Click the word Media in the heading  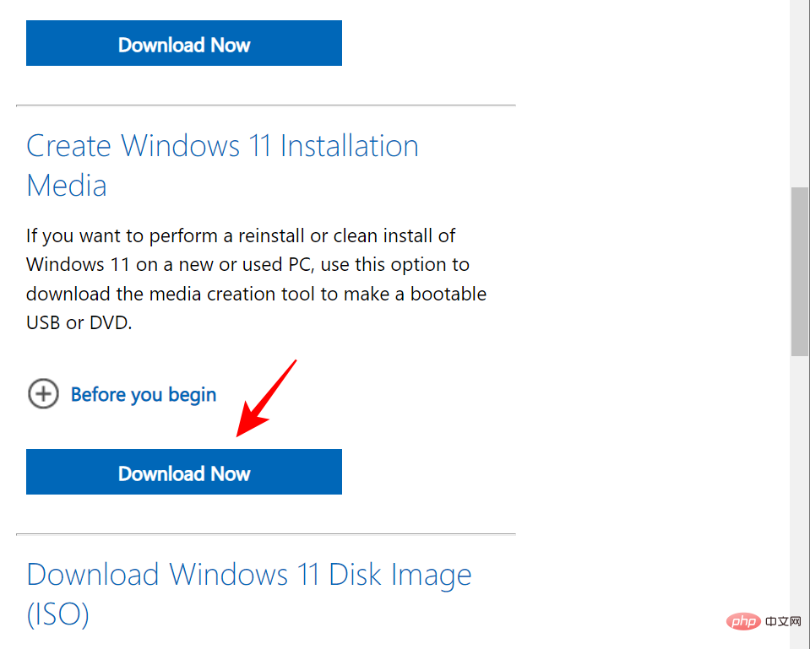67,186
